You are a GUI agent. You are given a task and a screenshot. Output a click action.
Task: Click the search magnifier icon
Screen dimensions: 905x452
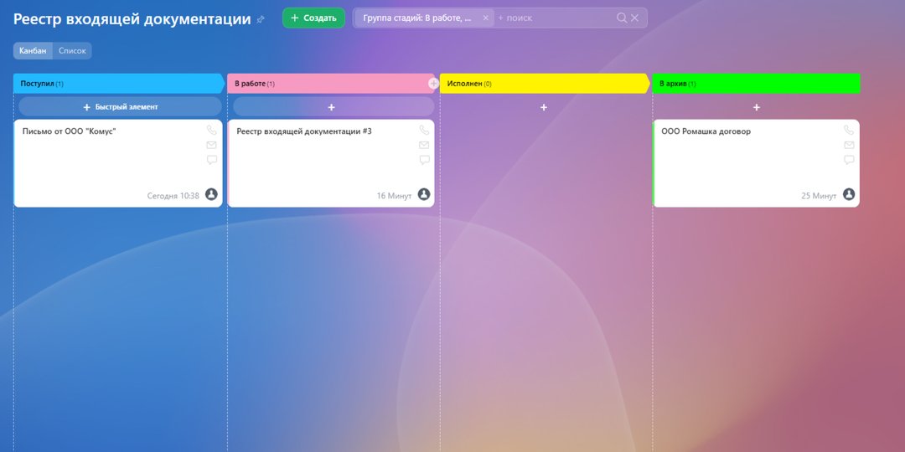point(622,18)
